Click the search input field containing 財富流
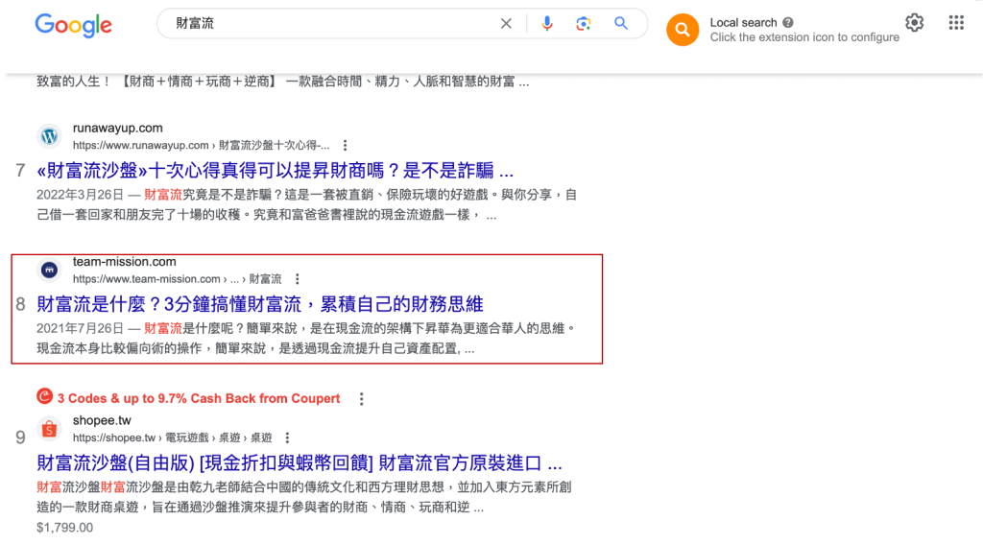Screen dimensions: 983x544 (332, 24)
